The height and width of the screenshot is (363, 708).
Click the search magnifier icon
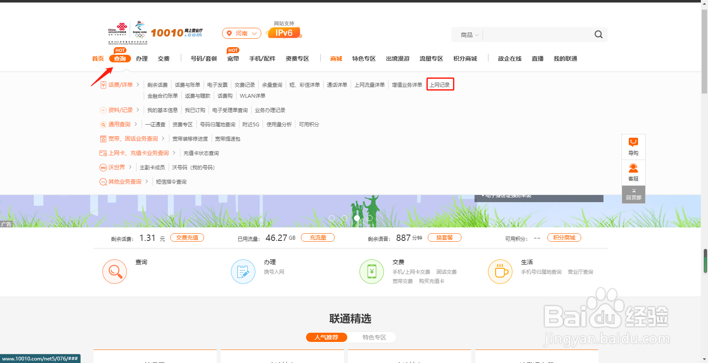click(x=598, y=35)
